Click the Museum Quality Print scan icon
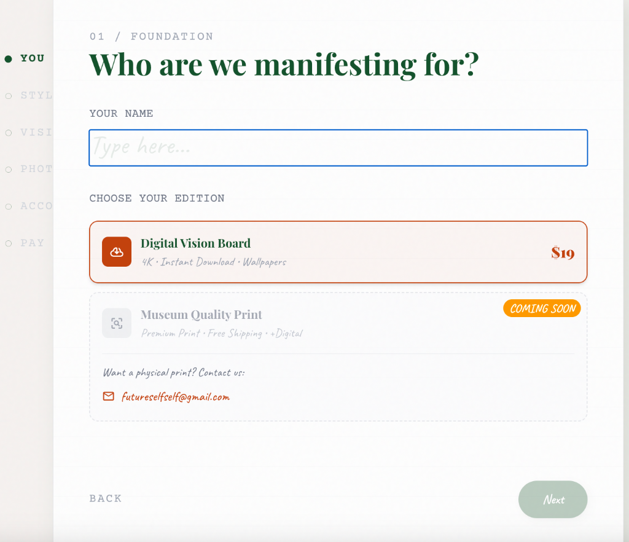Image resolution: width=629 pixels, height=542 pixels. pos(117,323)
